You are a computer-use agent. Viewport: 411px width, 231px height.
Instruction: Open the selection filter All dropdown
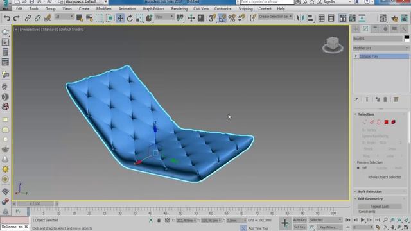point(64,17)
